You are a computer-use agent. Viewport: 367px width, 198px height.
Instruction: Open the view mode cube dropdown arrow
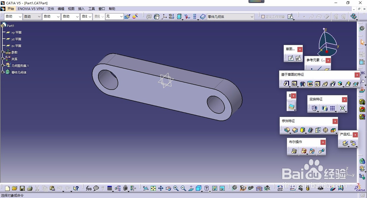[202, 191]
